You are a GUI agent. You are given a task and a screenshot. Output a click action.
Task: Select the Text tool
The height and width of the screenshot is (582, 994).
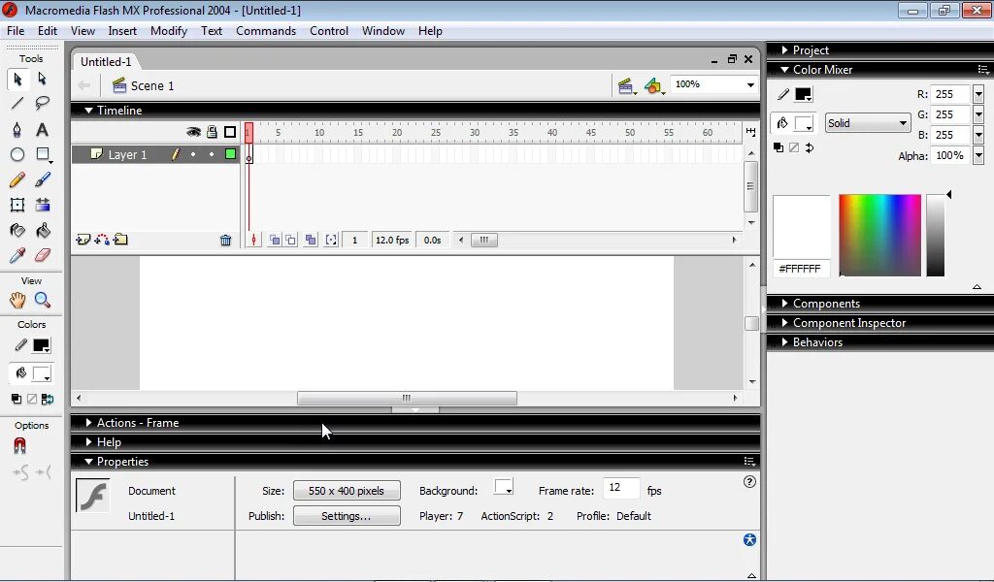43,130
